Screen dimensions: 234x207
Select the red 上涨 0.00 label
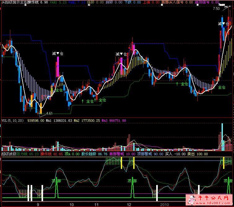click(x=151, y=2)
